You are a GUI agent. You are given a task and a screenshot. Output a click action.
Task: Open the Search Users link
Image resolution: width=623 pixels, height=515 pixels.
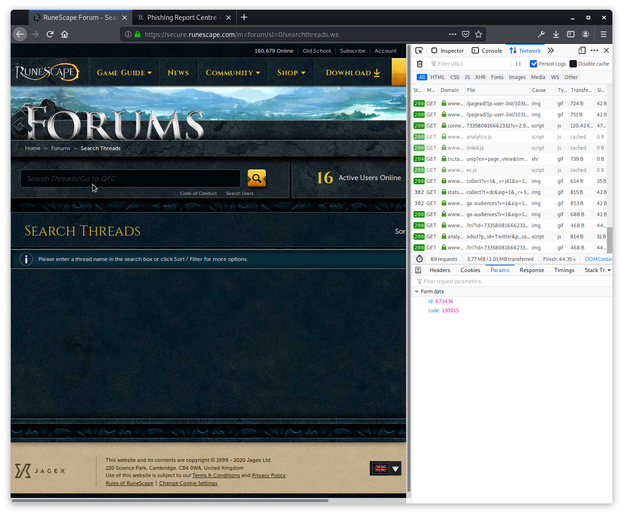240,194
